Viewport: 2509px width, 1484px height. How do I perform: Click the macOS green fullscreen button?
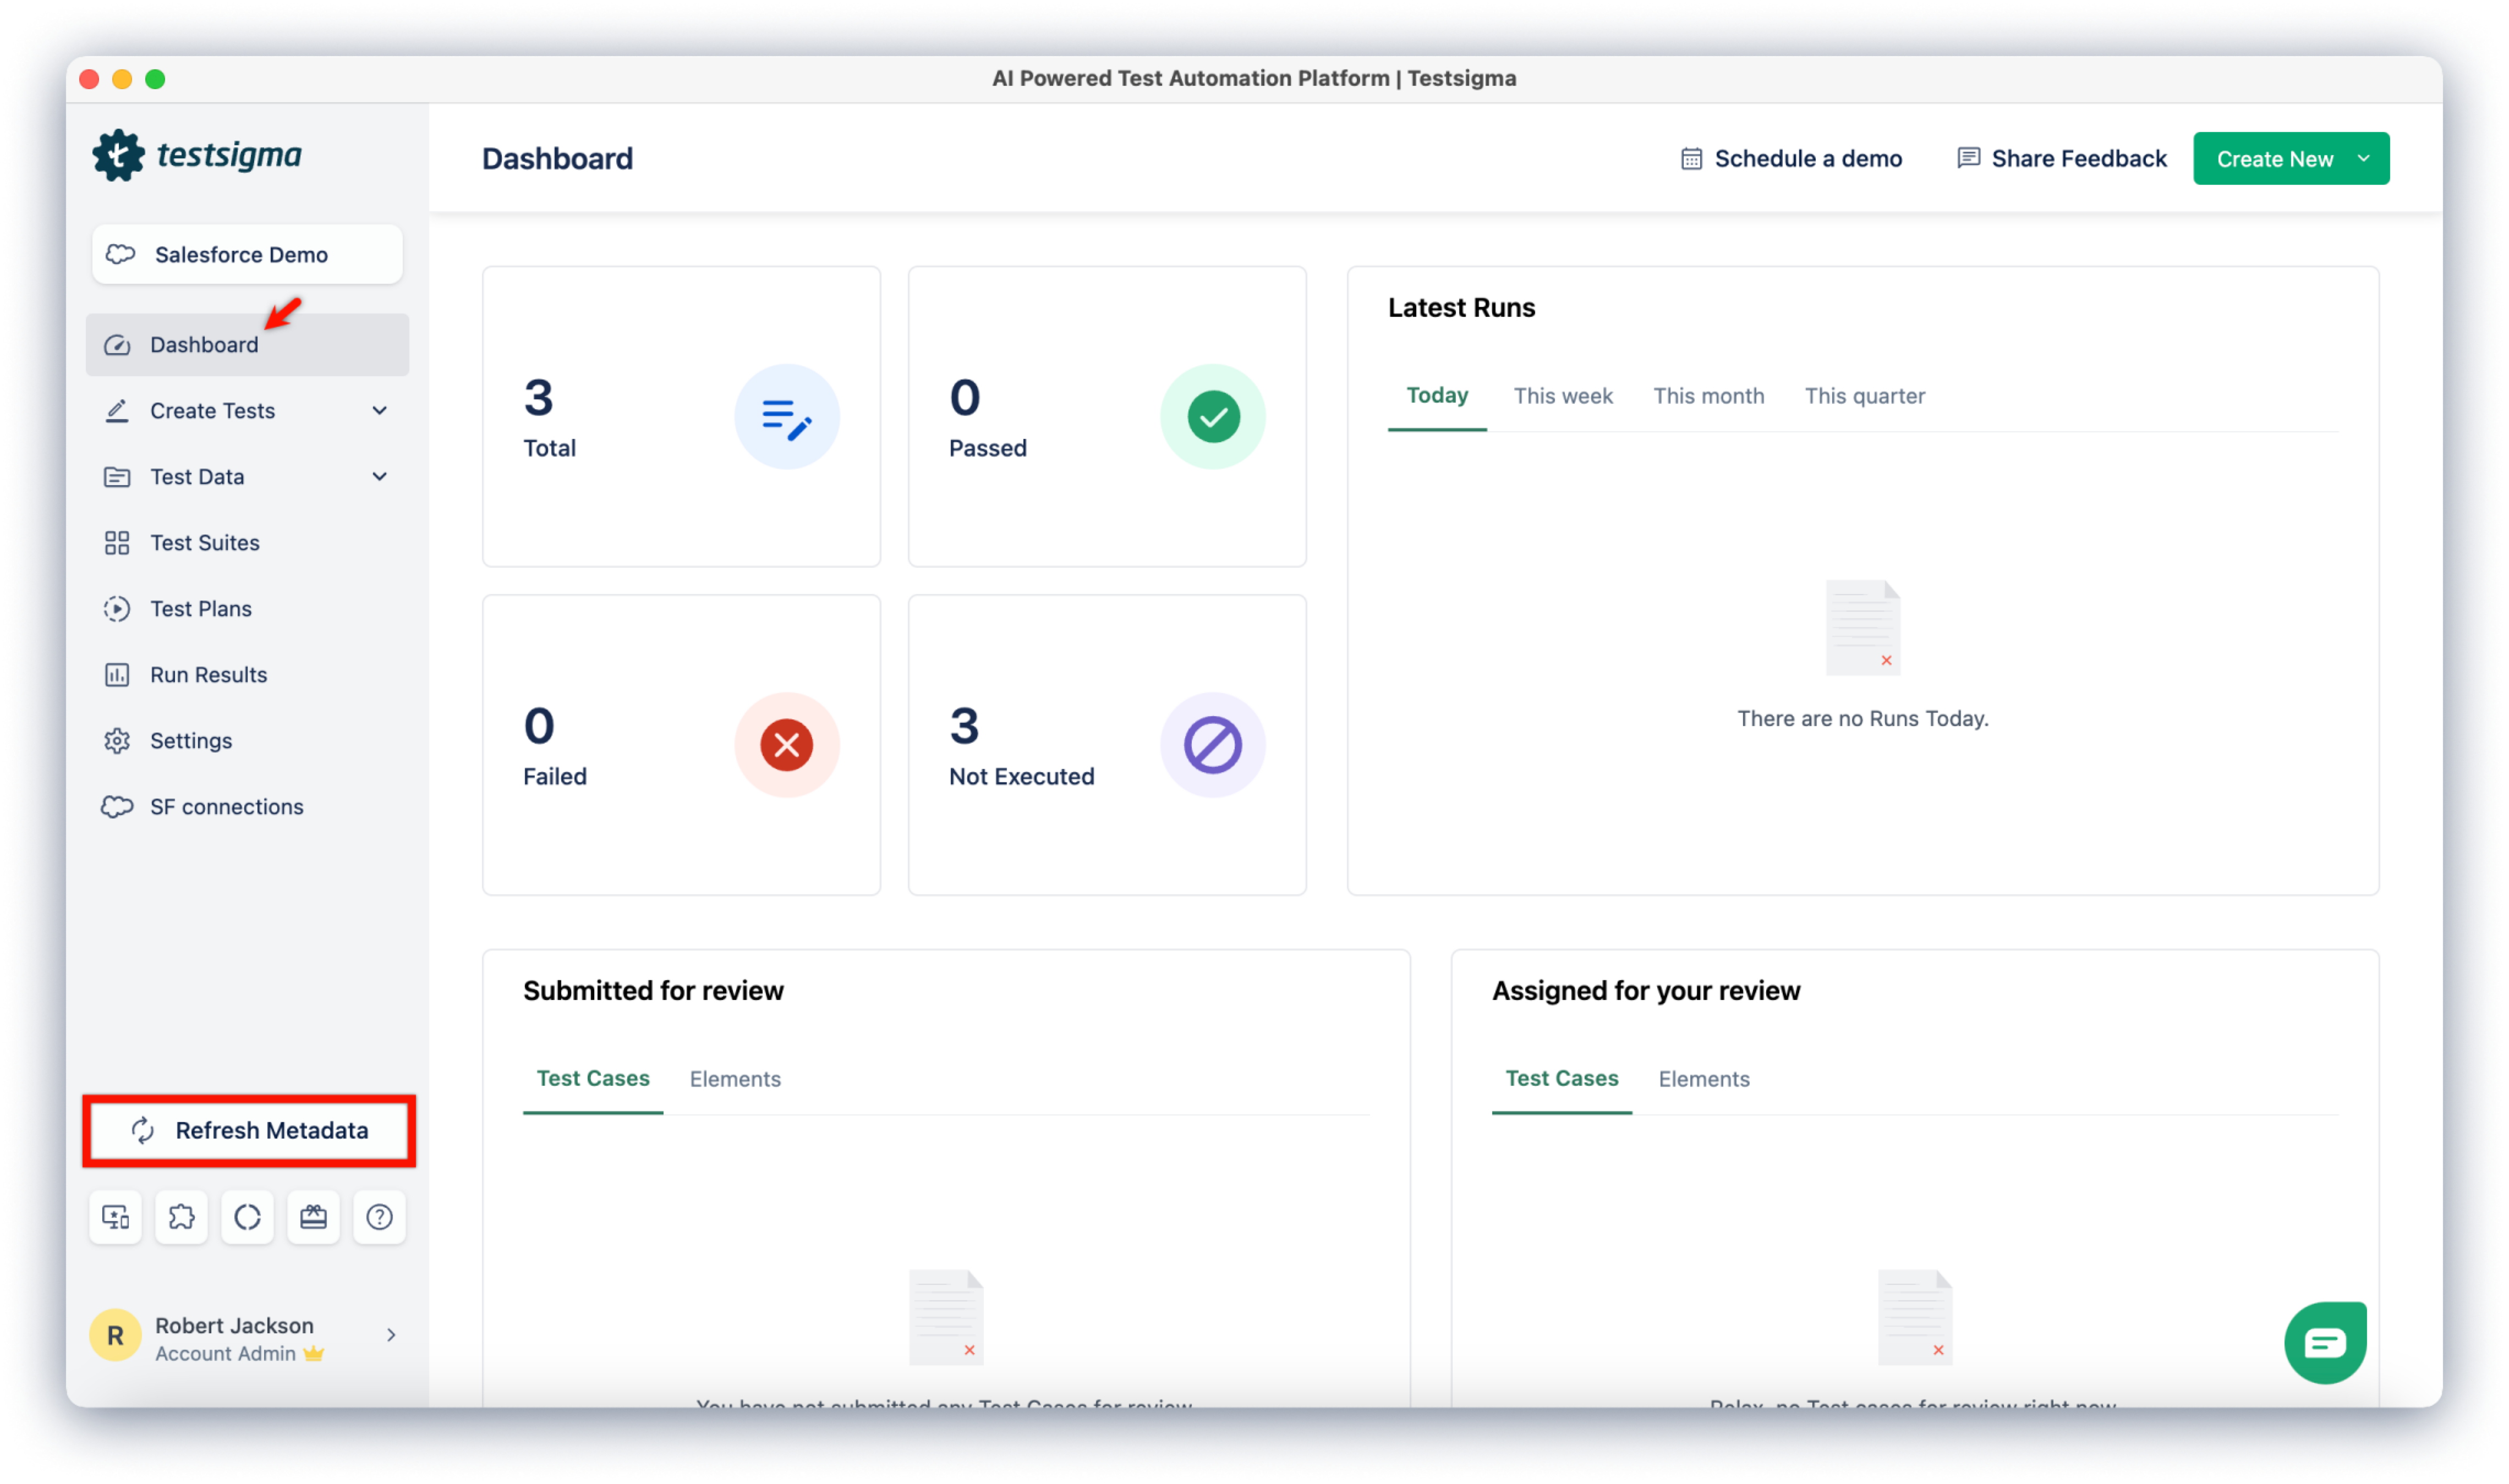coord(155,79)
